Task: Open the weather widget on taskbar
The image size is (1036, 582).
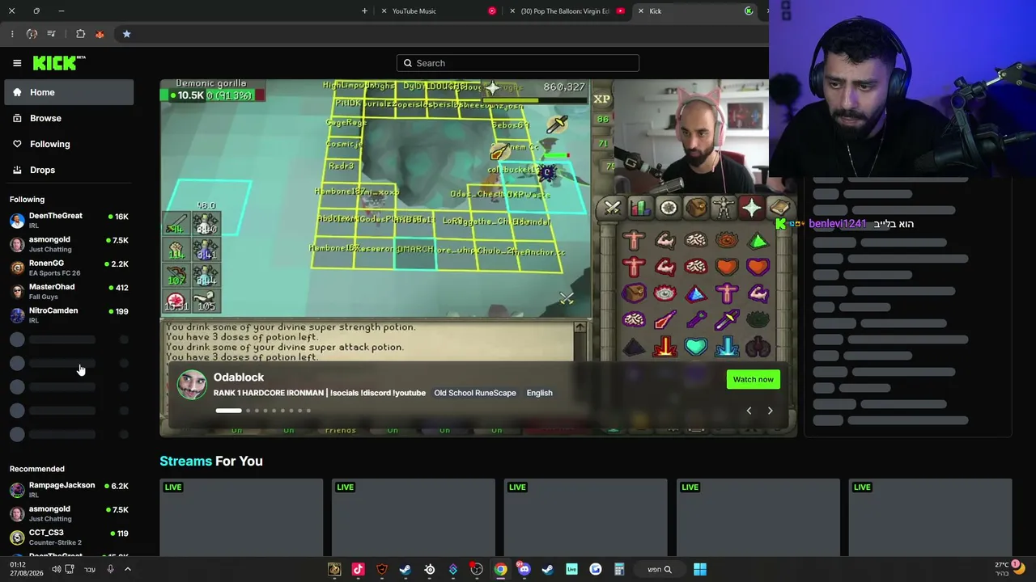Action: click(1008, 568)
